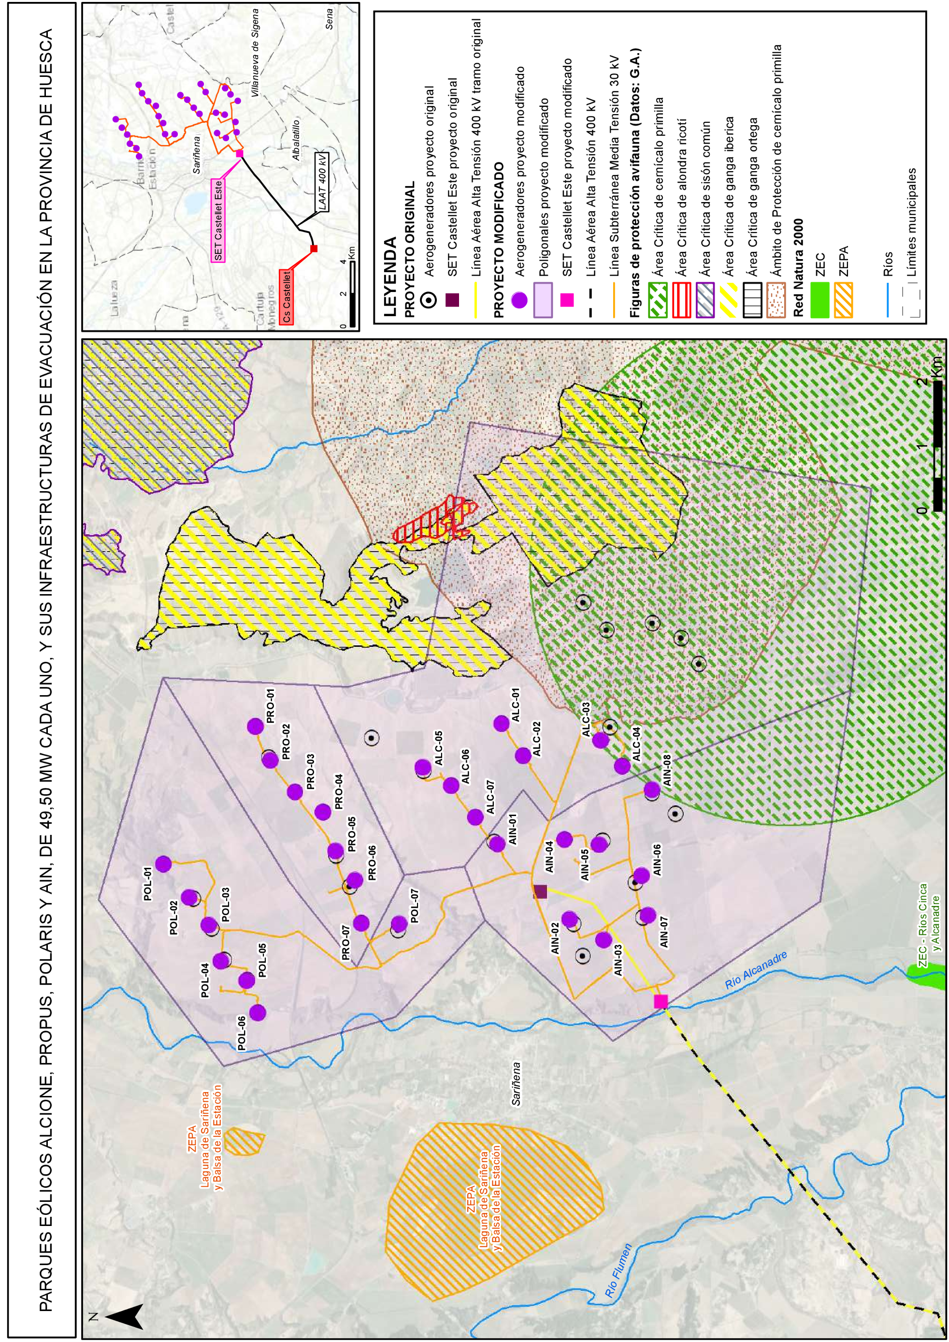The width and height of the screenshot is (949, 1342).
Task: Click the dark purple original SET square on map
Action: (x=540, y=891)
